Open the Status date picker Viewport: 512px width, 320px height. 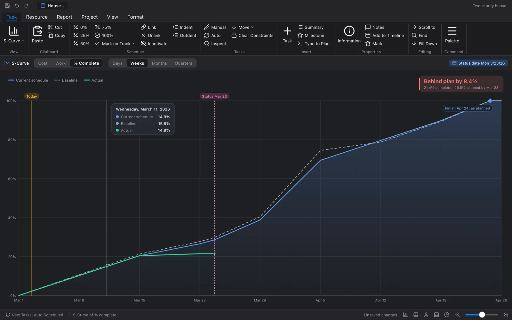pos(478,63)
